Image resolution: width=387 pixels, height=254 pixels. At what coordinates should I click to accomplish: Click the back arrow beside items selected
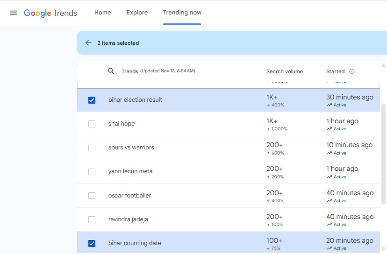(x=88, y=42)
